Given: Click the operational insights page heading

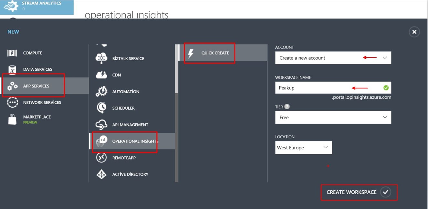Looking at the screenshot, I should 127,15.
